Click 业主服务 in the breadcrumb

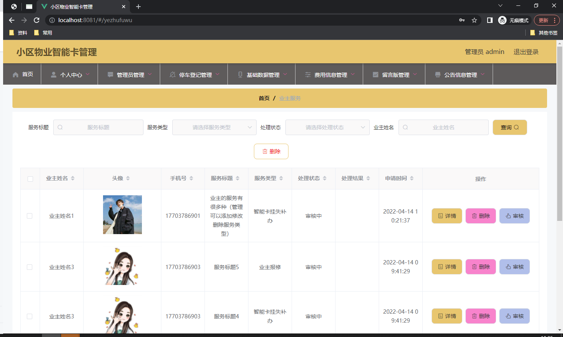point(290,98)
